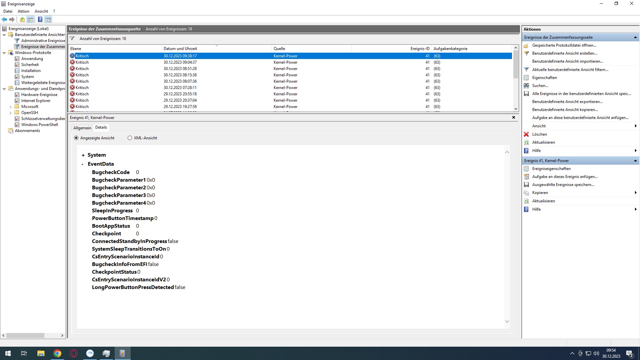Collapse the EventData node
This screenshot has height=360, width=640.
pos(83,164)
